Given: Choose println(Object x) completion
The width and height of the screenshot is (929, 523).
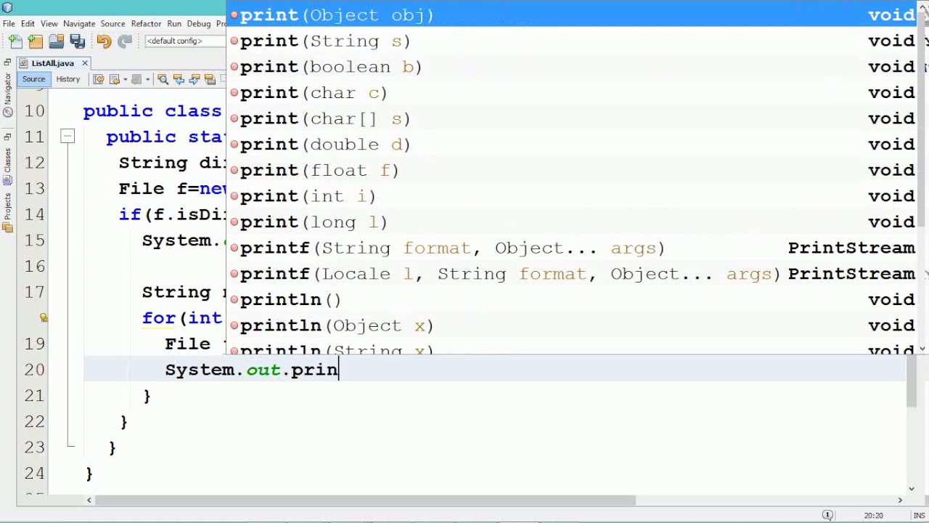Looking at the screenshot, I should click(573, 325).
